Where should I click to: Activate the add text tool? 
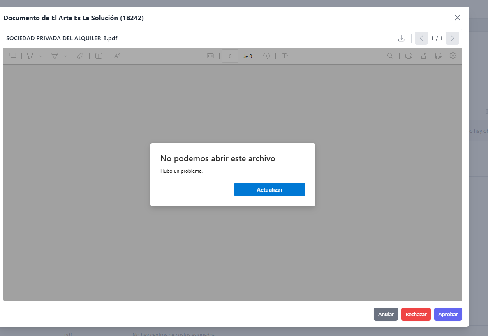99,56
